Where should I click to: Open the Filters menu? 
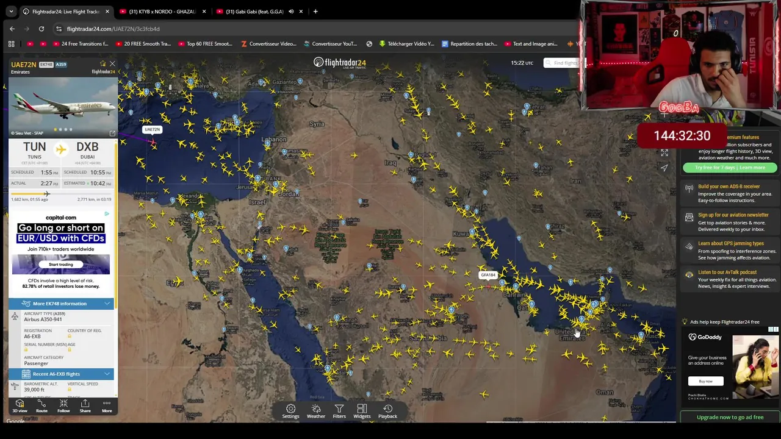(x=339, y=412)
